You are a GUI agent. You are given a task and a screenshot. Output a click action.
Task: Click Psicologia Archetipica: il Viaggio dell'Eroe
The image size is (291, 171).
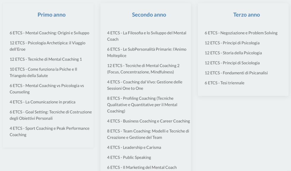[x=48, y=46]
